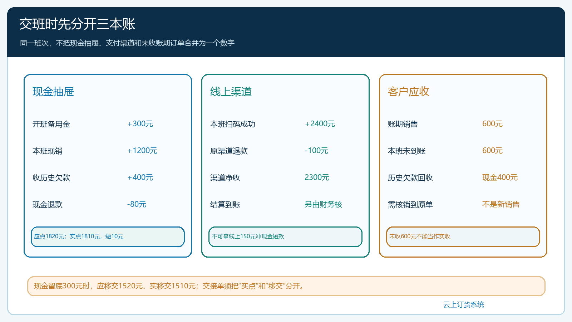Click the 2300元 渠道净收 value

click(317, 177)
